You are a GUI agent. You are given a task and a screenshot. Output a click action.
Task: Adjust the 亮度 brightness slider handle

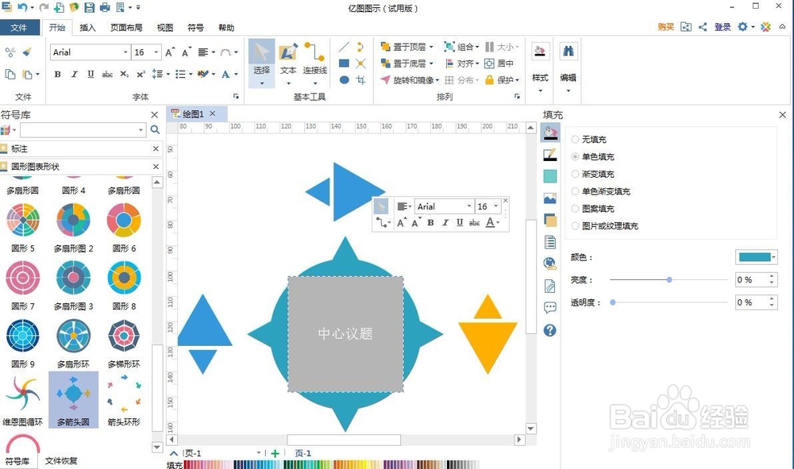coord(669,279)
